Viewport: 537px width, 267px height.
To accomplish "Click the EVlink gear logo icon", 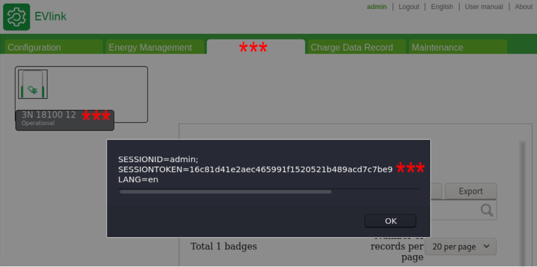I will 17,17.
